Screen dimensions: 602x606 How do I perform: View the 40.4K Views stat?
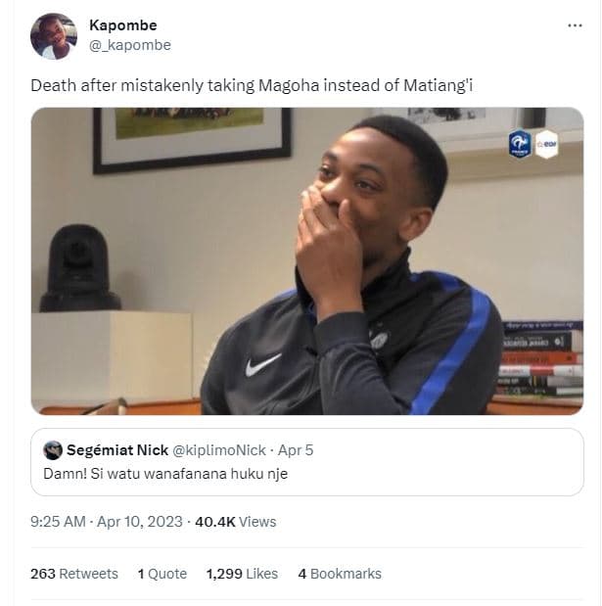236,522
